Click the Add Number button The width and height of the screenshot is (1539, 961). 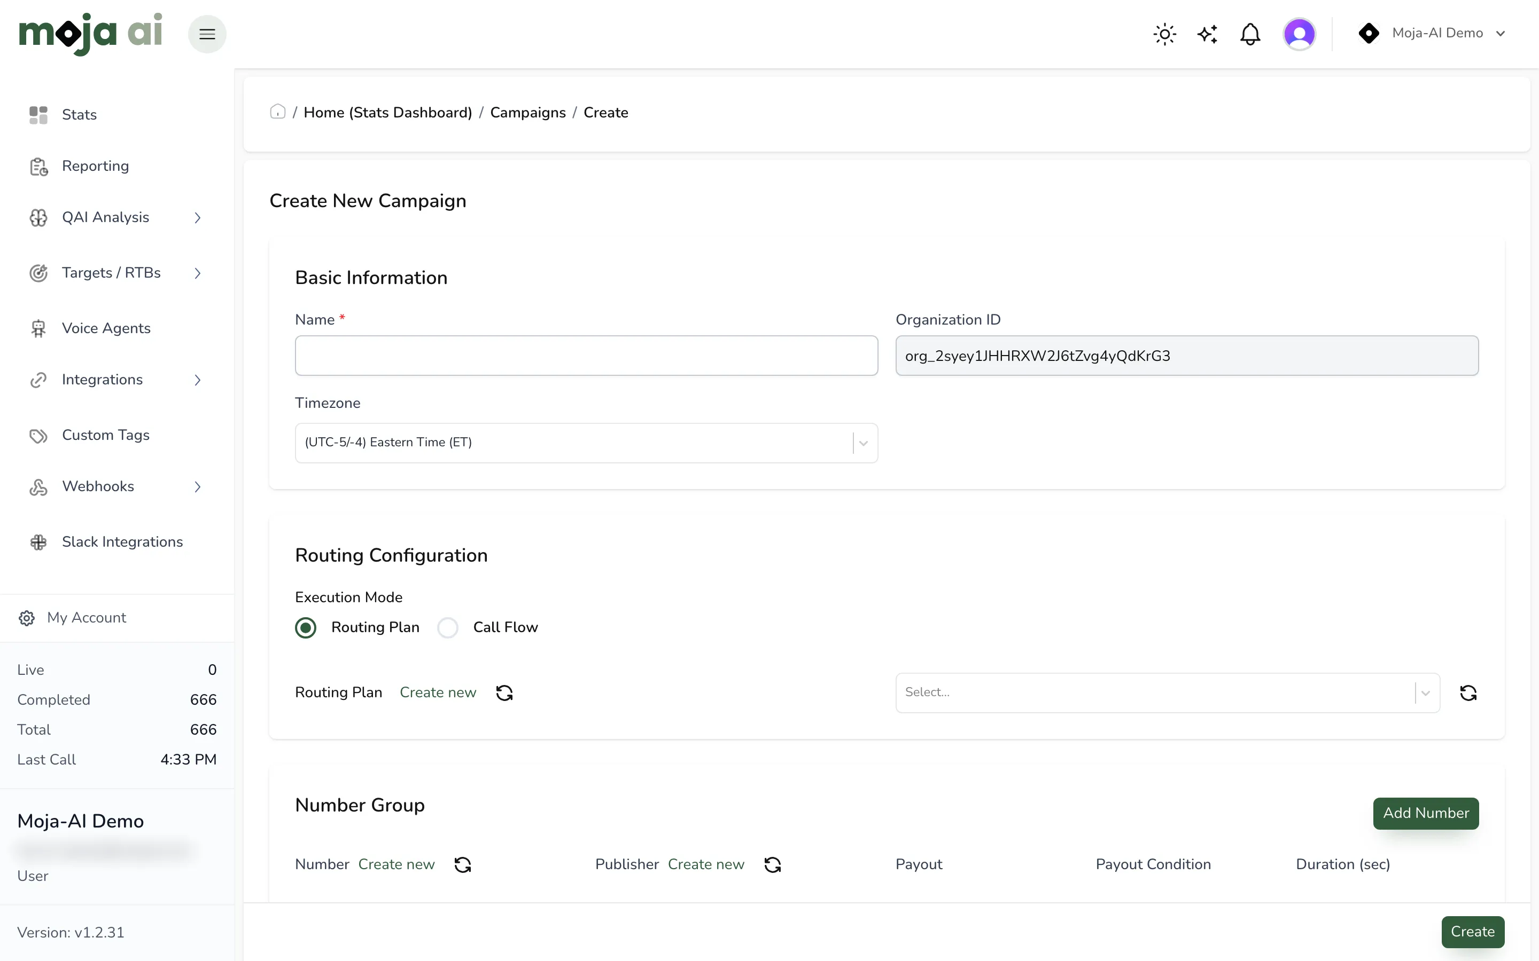pos(1426,814)
